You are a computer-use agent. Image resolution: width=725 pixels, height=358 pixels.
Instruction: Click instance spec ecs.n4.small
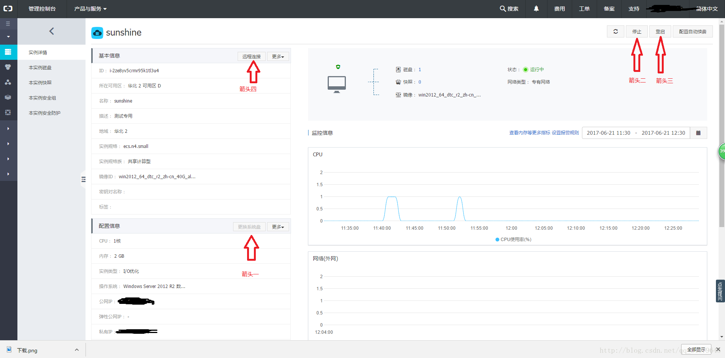point(136,146)
